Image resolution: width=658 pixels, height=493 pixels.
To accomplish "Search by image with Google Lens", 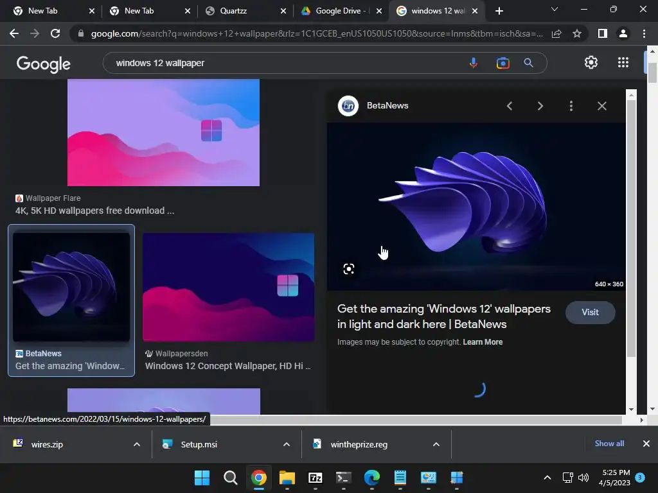I will coord(502,63).
